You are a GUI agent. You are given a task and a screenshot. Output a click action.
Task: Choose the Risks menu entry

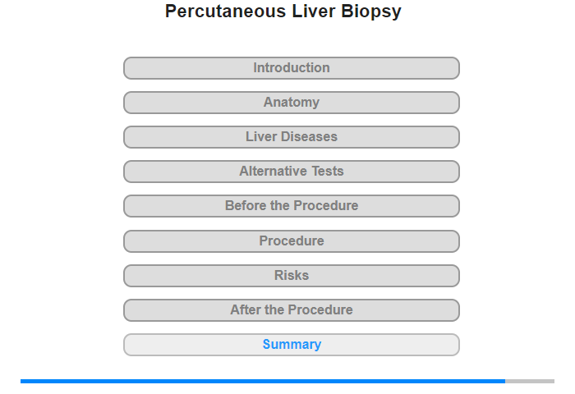click(x=291, y=276)
